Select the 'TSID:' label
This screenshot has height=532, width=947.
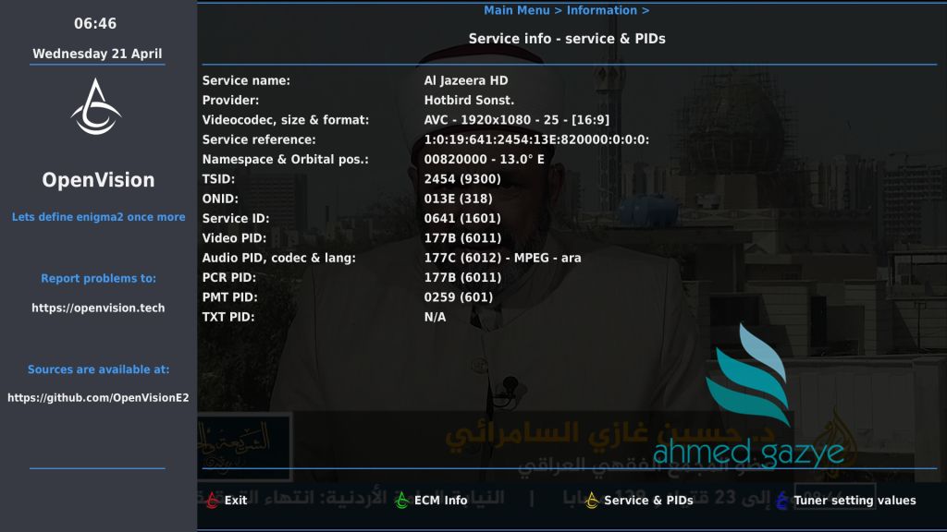[218, 179]
